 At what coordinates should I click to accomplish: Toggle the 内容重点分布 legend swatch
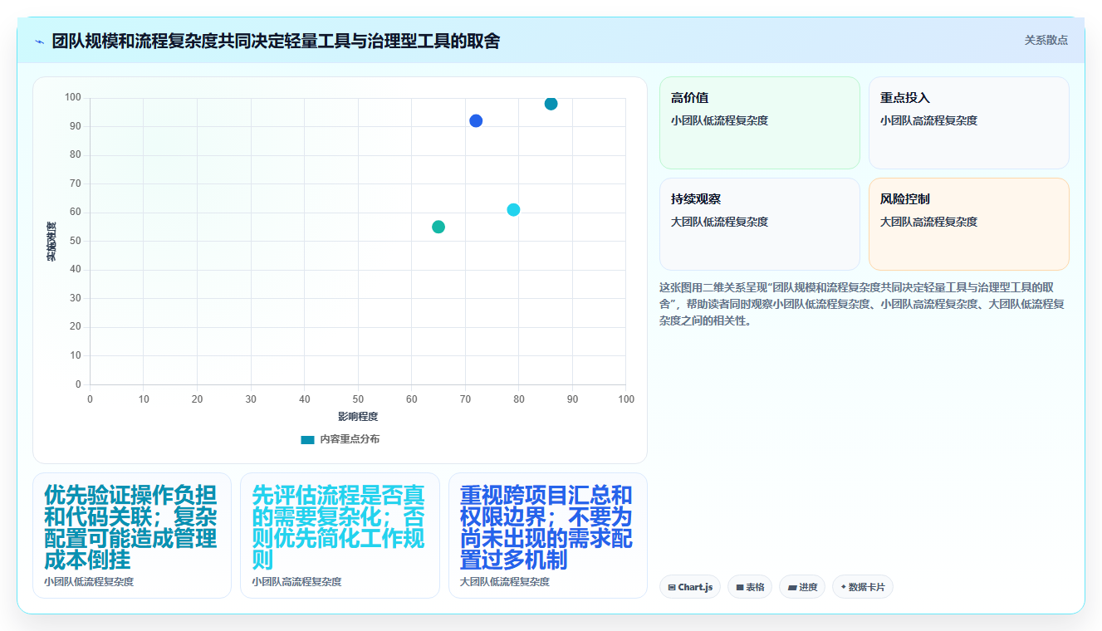[x=308, y=439]
